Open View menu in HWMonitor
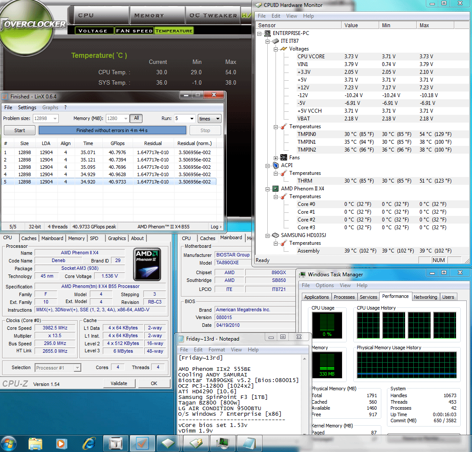Viewport: 472px width, 452px height. 291,16
